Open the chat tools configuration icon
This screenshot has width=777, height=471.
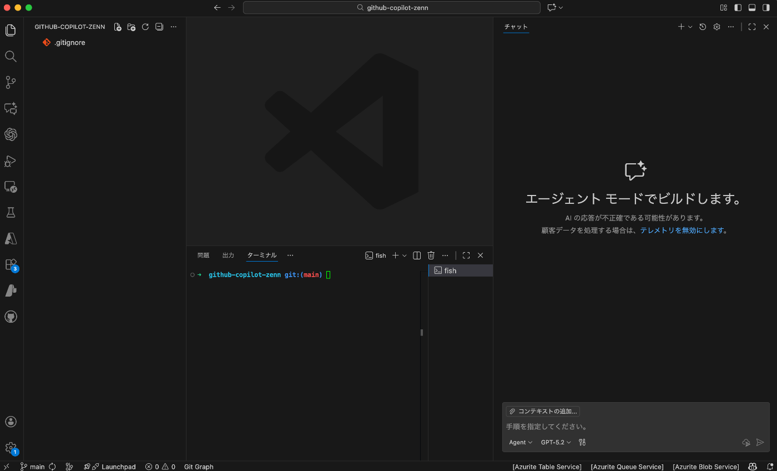(582, 442)
